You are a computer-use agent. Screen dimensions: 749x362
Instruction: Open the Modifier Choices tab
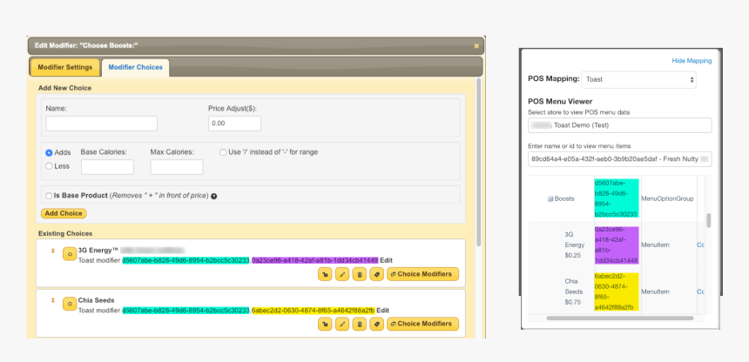click(x=135, y=67)
